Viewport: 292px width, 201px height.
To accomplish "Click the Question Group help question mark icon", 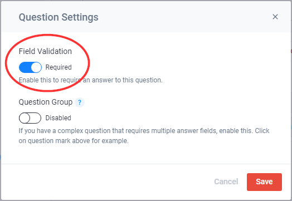I will [x=80, y=102].
